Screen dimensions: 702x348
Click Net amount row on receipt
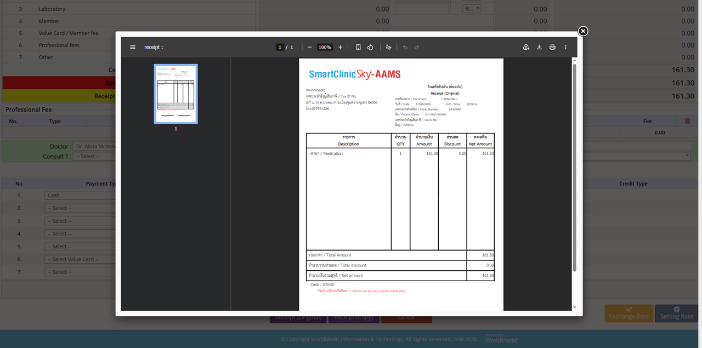click(x=400, y=276)
